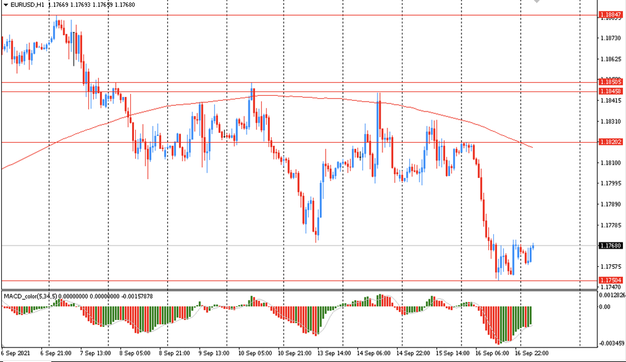The image size is (626, 362).
Task: Select the red 1.18202 price level label
Action: pos(611,142)
